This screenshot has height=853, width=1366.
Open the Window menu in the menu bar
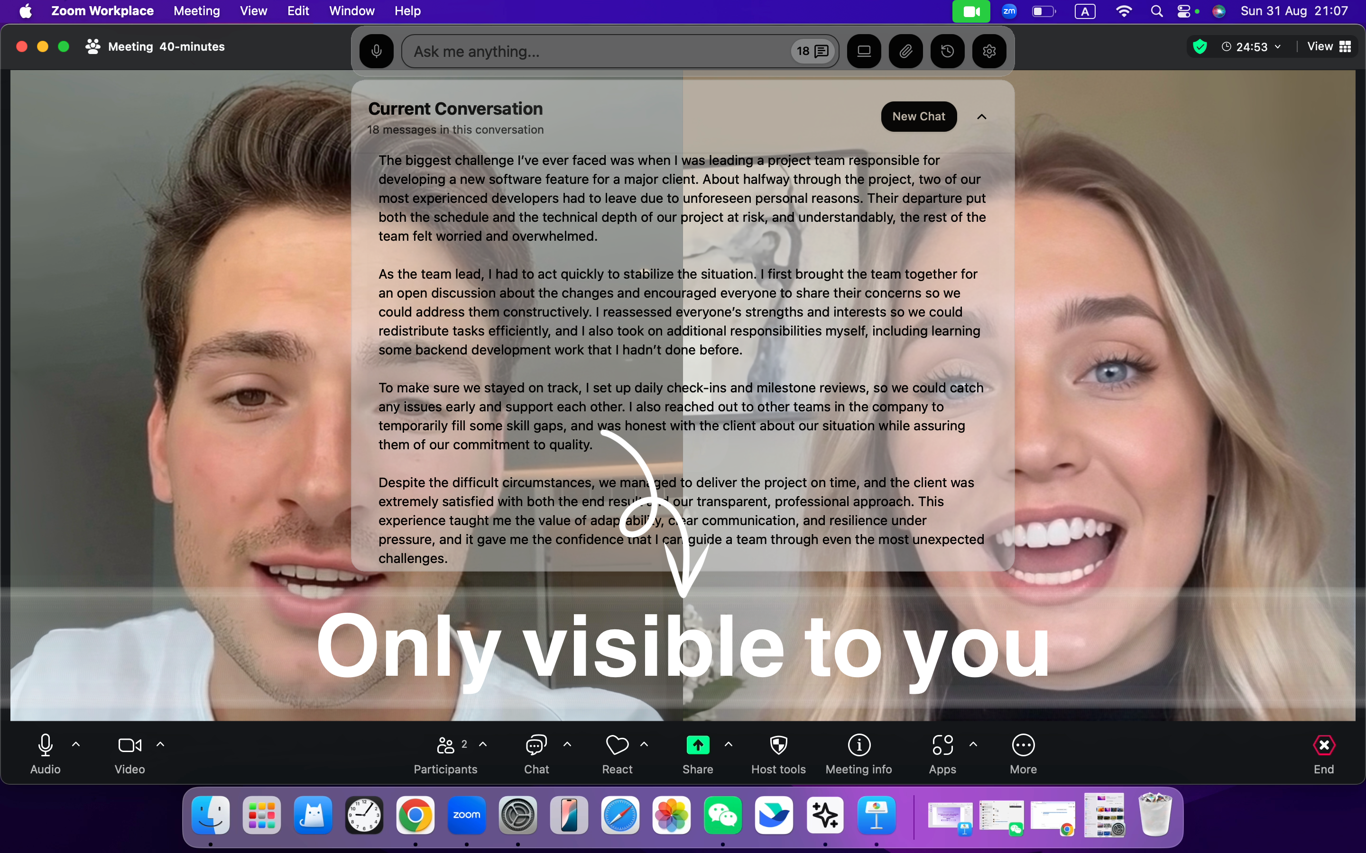351,11
